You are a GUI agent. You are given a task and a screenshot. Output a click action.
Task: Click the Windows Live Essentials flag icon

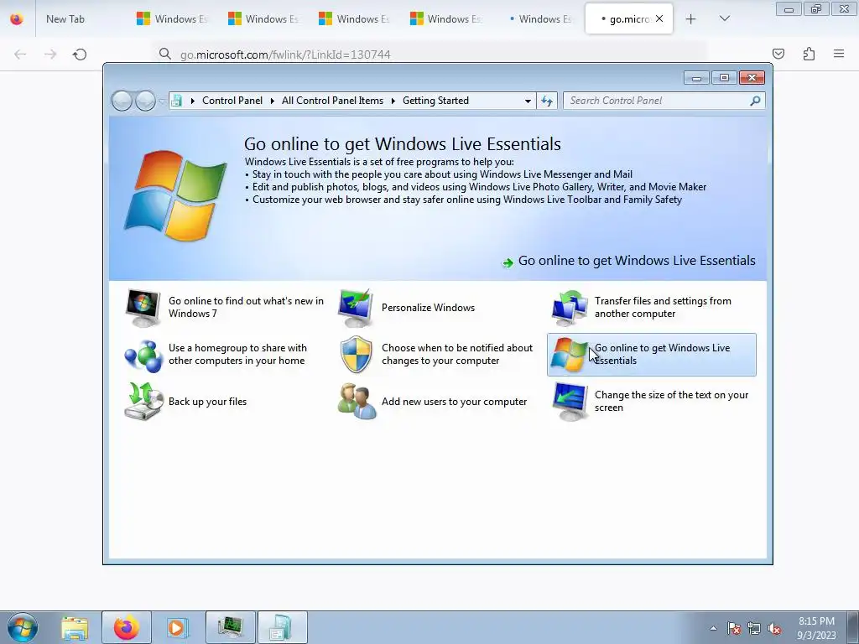pyautogui.click(x=568, y=355)
